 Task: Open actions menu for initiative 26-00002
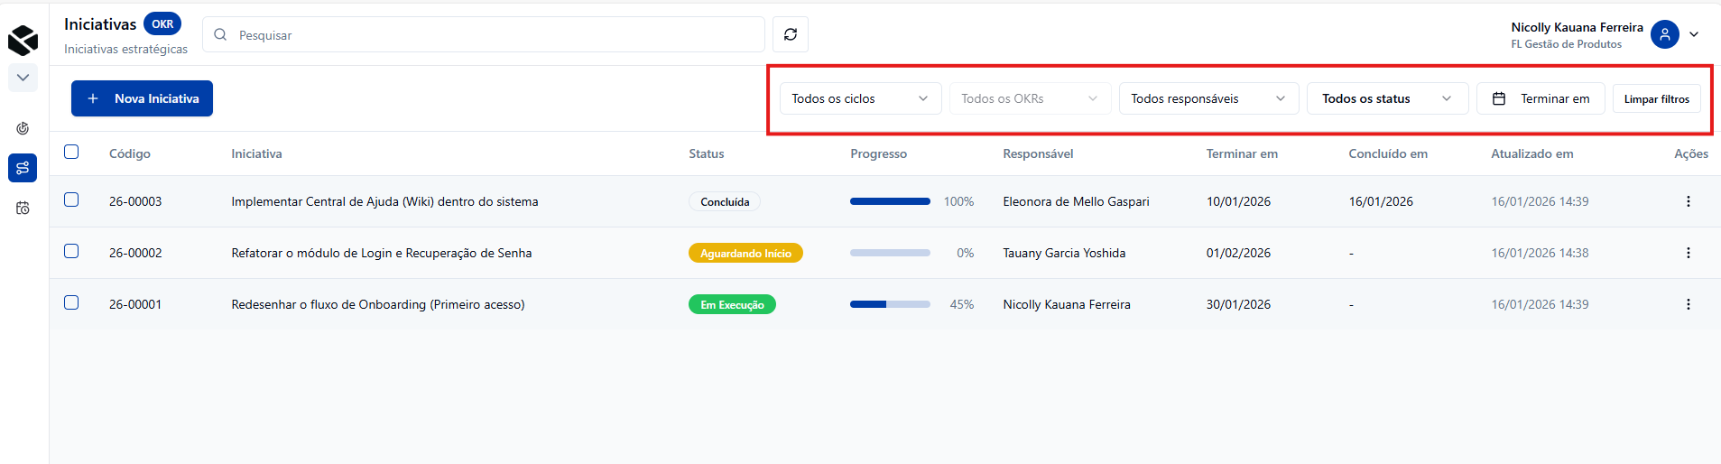(x=1688, y=253)
